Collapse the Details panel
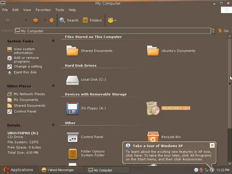The height and width of the screenshot is (174, 232). tap(53, 125)
